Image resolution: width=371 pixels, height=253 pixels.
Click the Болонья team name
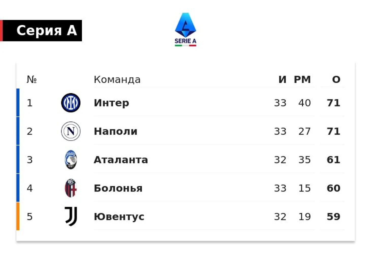tap(118, 188)
